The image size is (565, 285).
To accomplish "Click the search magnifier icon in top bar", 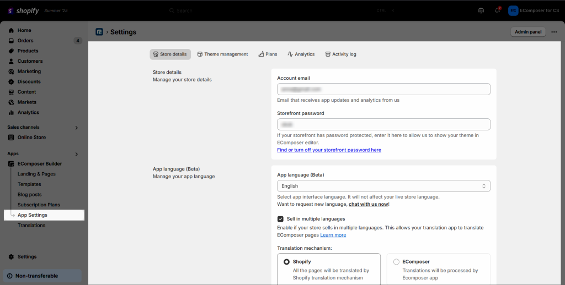I will (x=172, y=11).
